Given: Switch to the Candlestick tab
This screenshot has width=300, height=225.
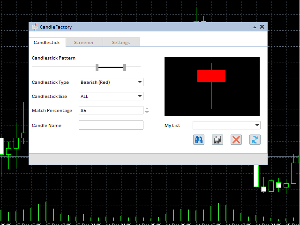Looking at the screenshot, I should (x=47, y=43).
